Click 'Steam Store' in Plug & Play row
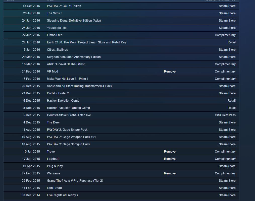The width and height of the screenshot is (255, 201). tap(227, 166)
